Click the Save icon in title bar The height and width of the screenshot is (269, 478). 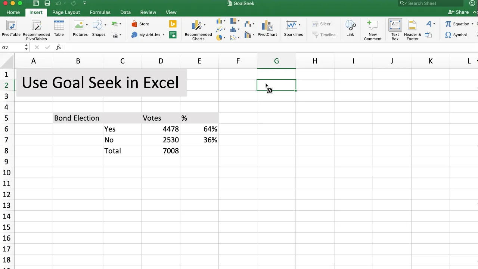tap(47, 3)
